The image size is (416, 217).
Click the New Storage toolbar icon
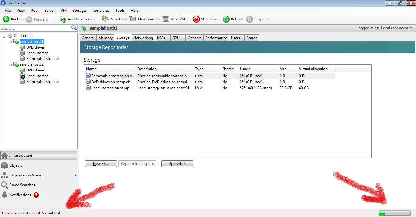133,19
